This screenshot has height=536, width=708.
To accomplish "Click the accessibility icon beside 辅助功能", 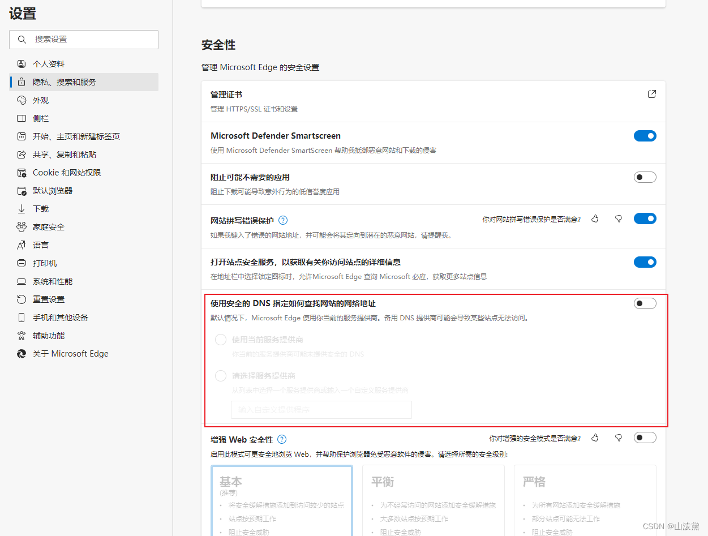I will (x=22, y=336).
